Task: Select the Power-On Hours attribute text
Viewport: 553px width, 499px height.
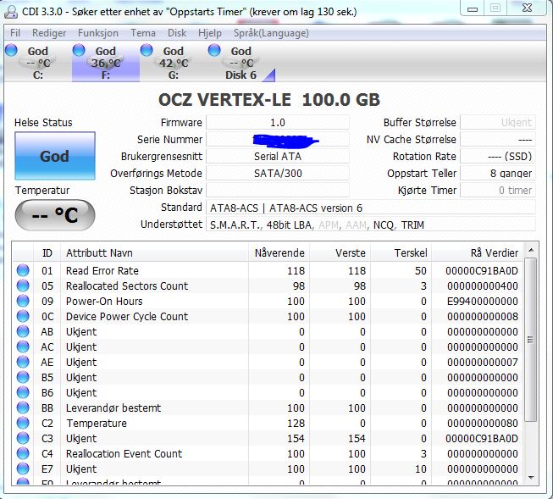Action: (x=104, y=301)
